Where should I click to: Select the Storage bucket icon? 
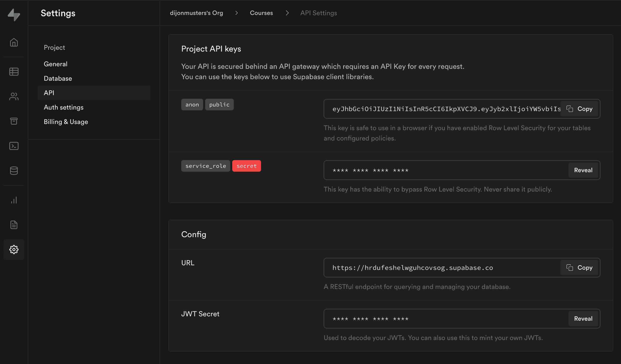pos(14,121)
